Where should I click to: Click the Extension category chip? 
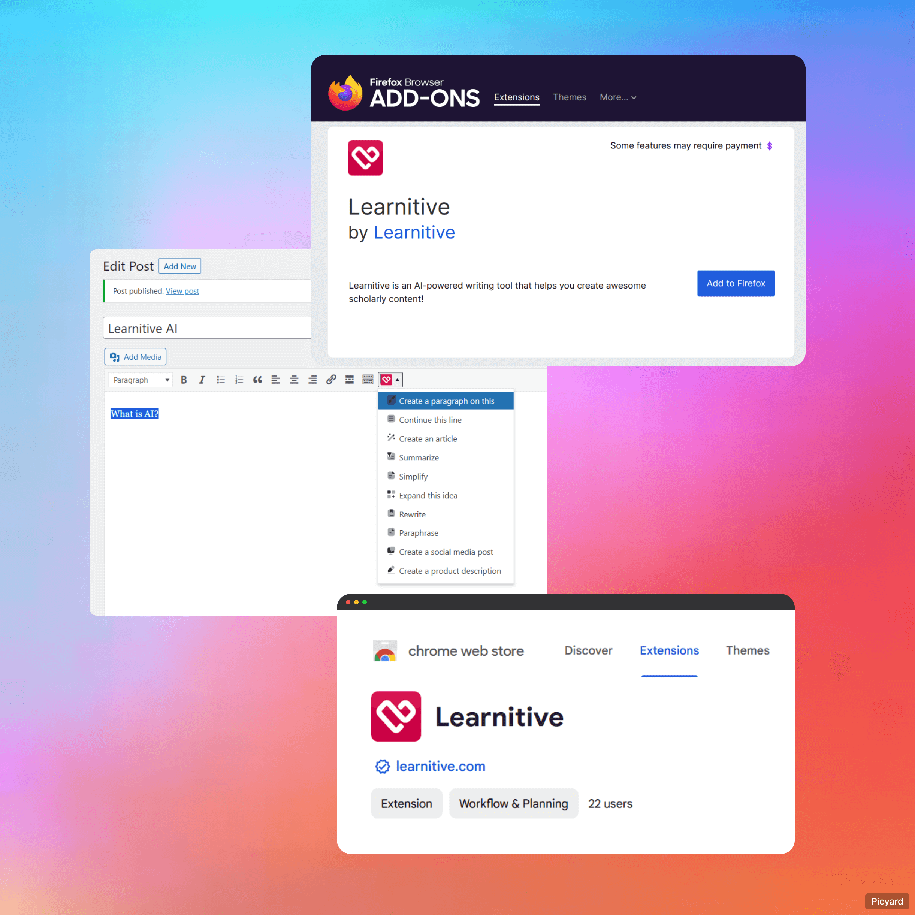406,804
